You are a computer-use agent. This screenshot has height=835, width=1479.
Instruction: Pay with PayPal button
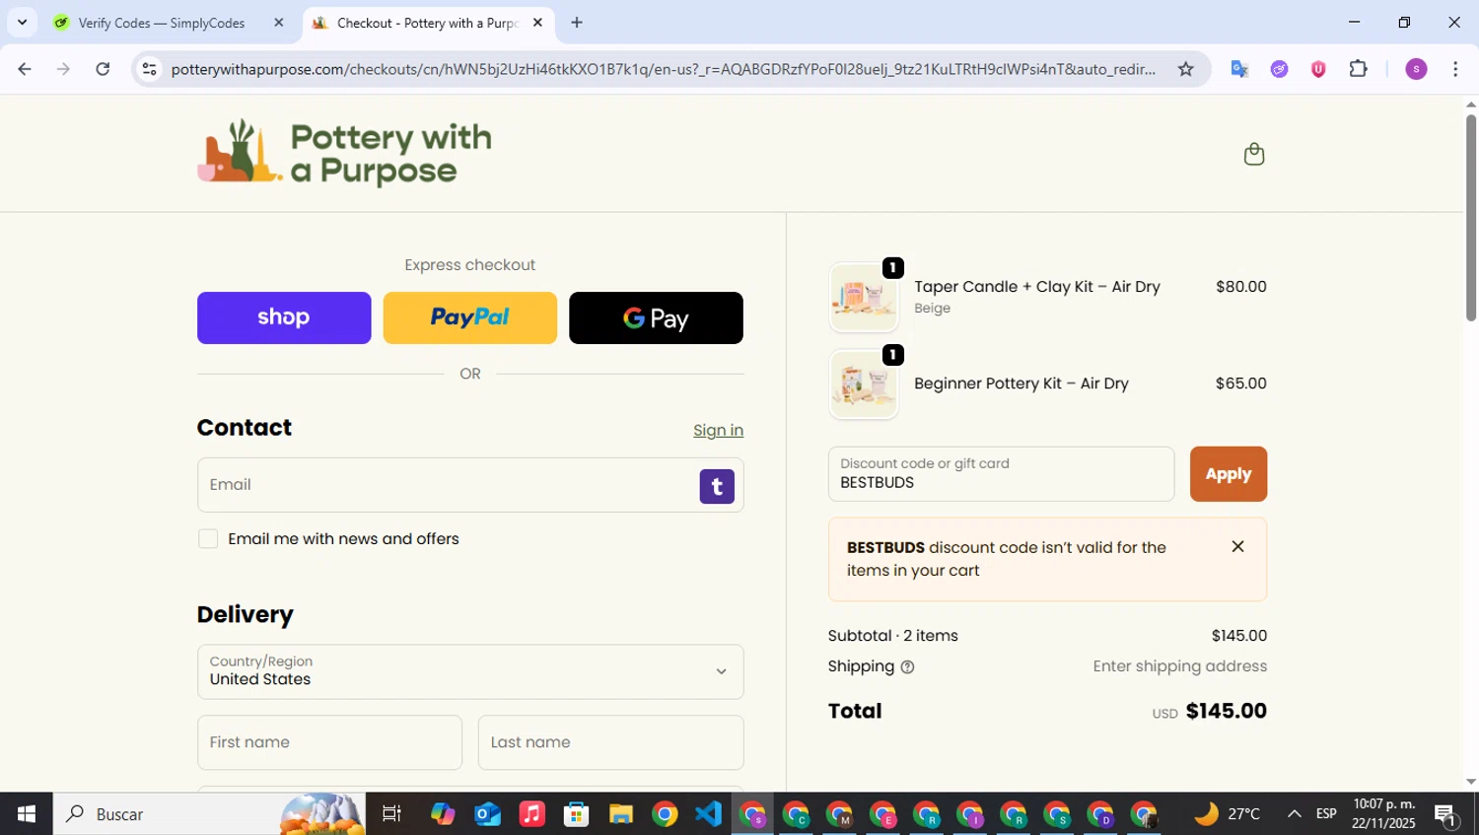(x=469, y=317)
